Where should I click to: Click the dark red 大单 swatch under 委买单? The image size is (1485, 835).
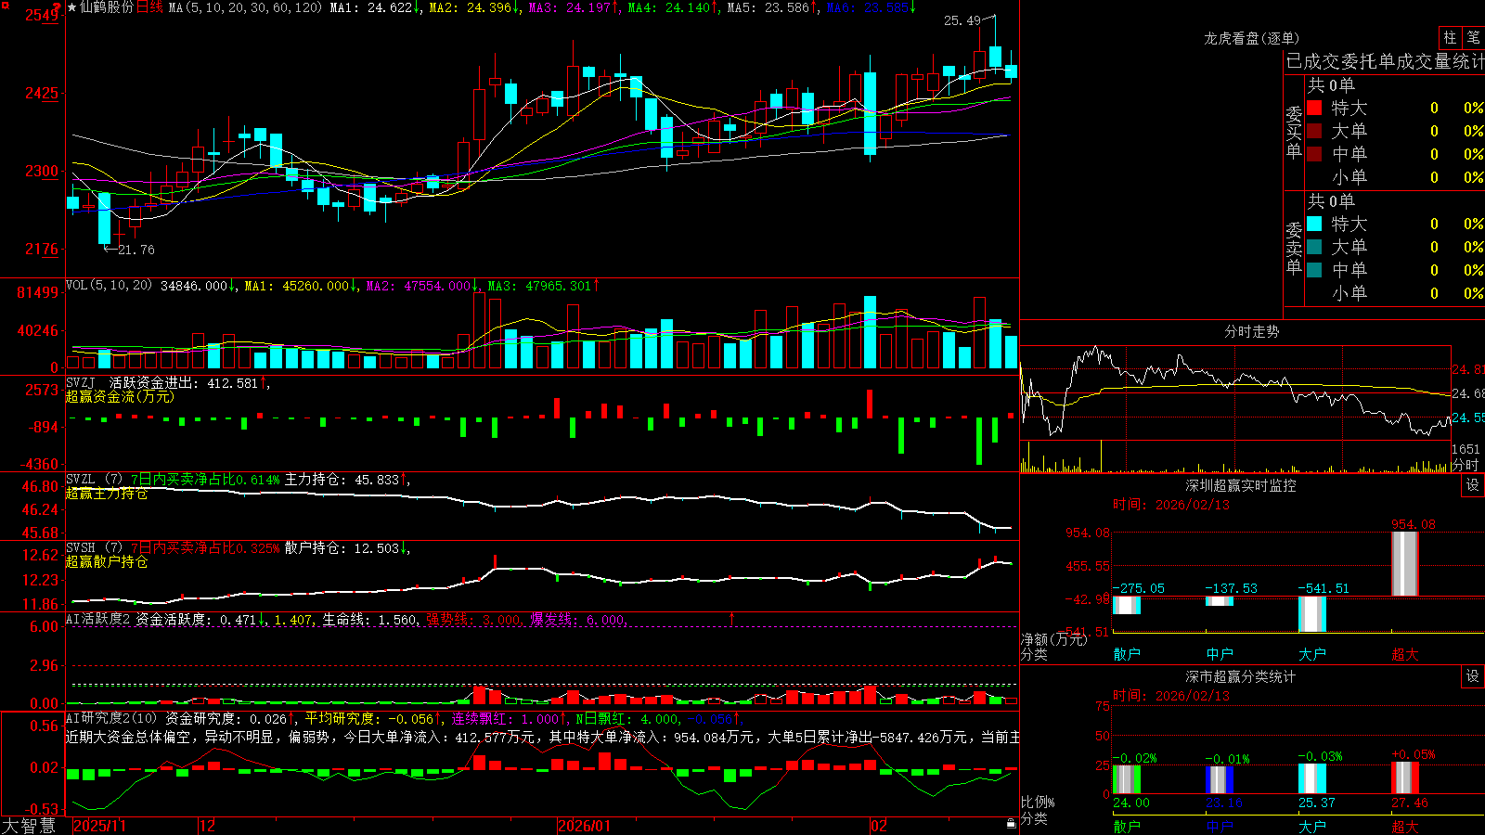pyautogui.click(x=1314, y=131)
